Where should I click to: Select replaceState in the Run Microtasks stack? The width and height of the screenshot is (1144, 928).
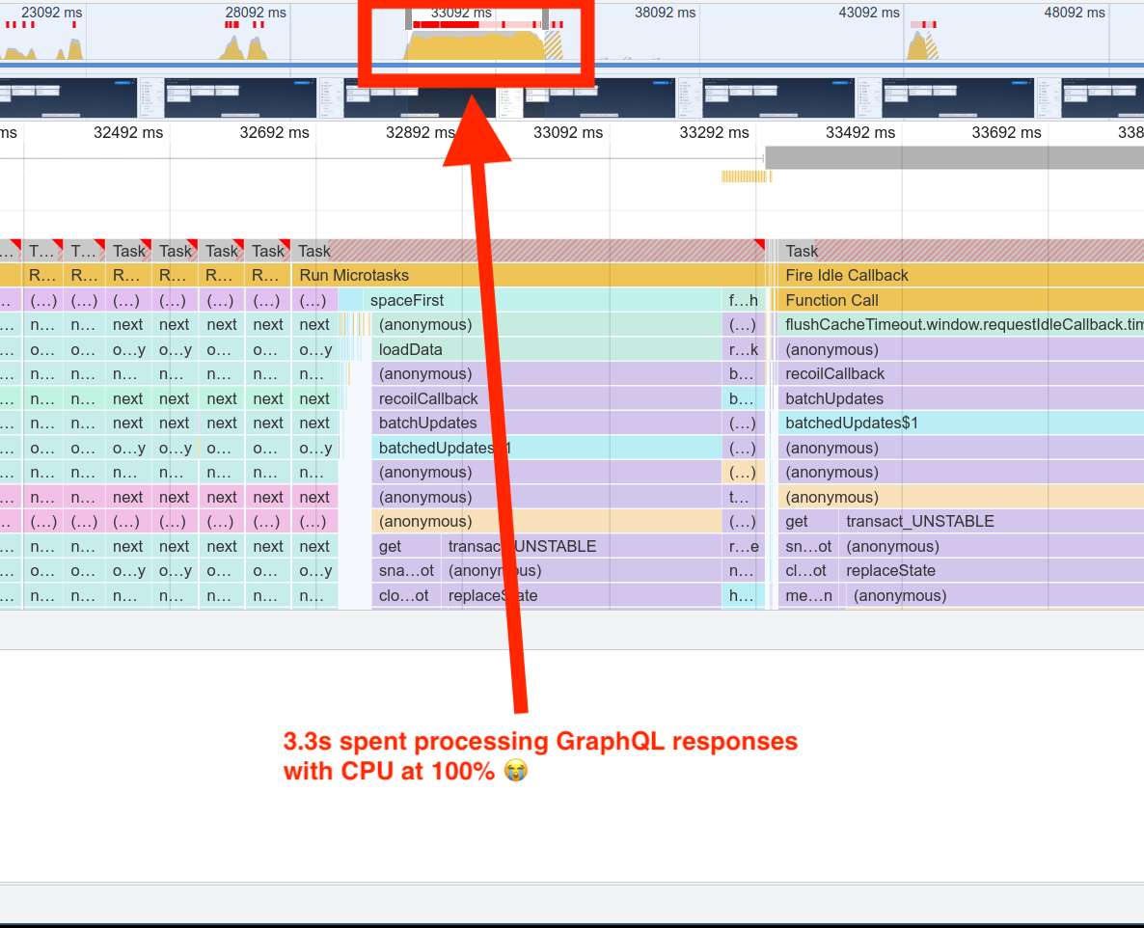579,596
